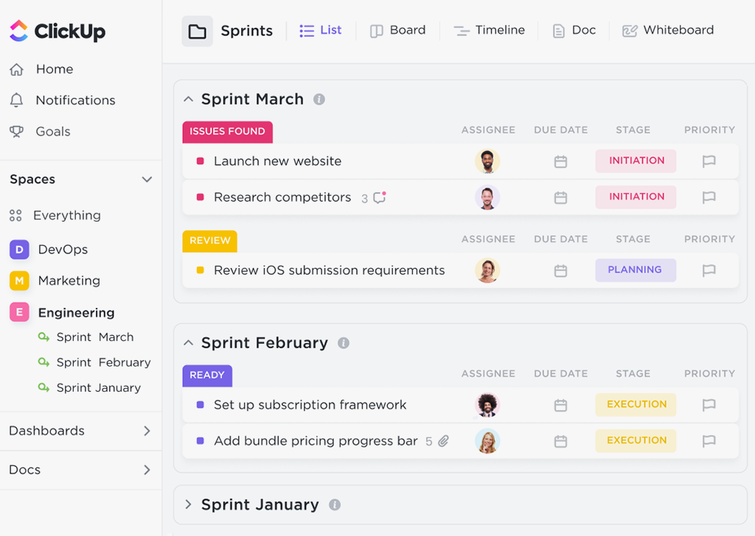
Task: Click INITIATION stage of Launch new website
Action: click(636, 161)
